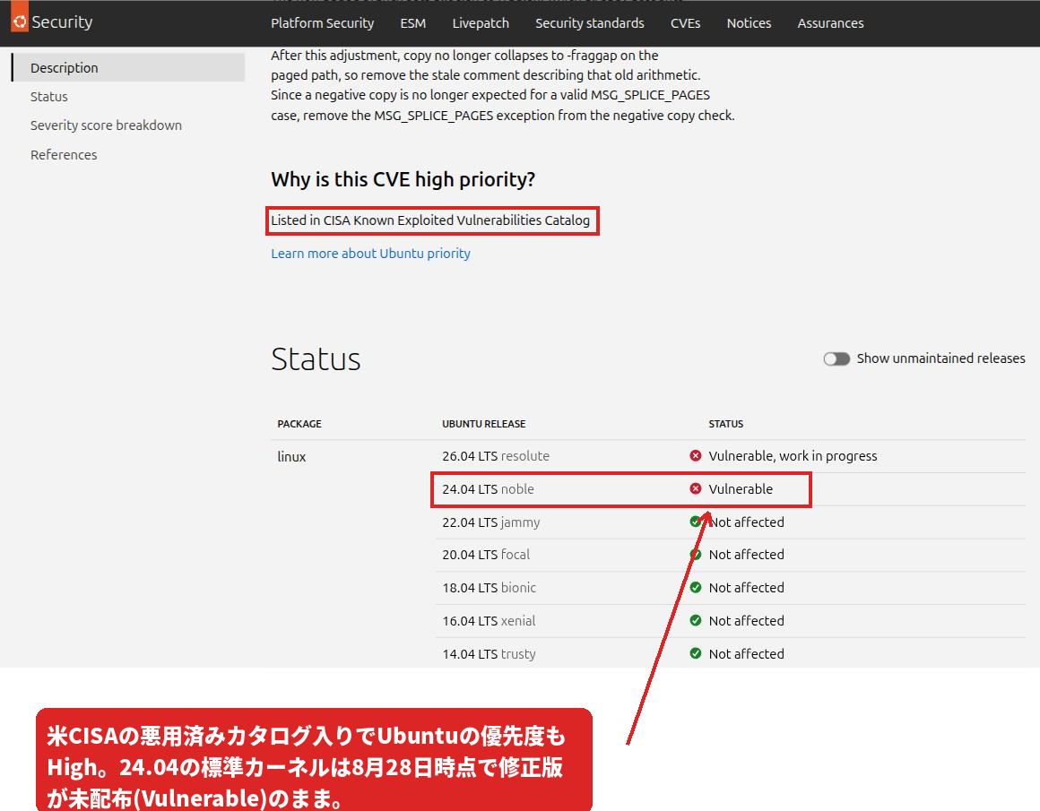This screenshot has width=1040, height=811.
Task: Open Learn more about Ubuntu priority link
Action: 371,254
